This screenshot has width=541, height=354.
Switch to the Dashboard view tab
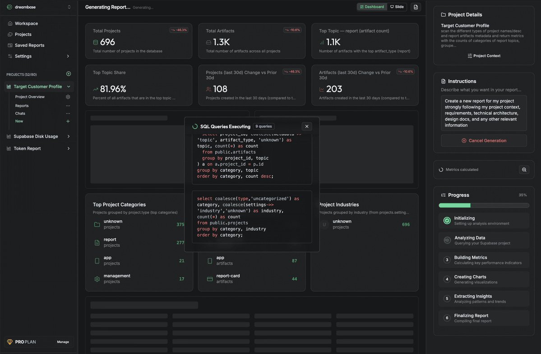click(x=372, y=7)
